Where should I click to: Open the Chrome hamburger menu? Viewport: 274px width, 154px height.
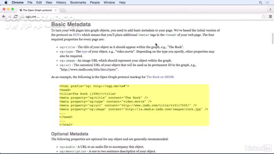(270, 16)
